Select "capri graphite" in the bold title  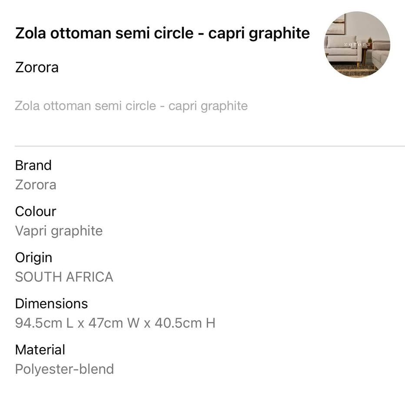(x=259, y=33)
